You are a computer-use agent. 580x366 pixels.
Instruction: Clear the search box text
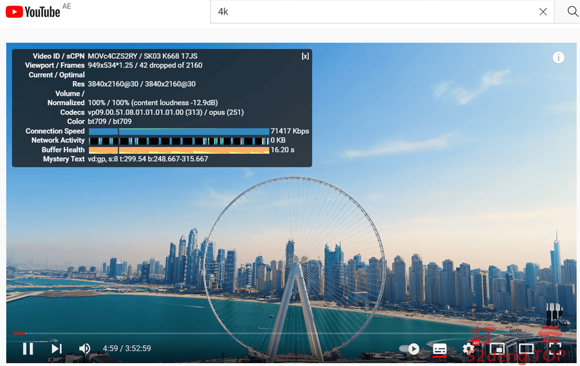click(543, 12)
